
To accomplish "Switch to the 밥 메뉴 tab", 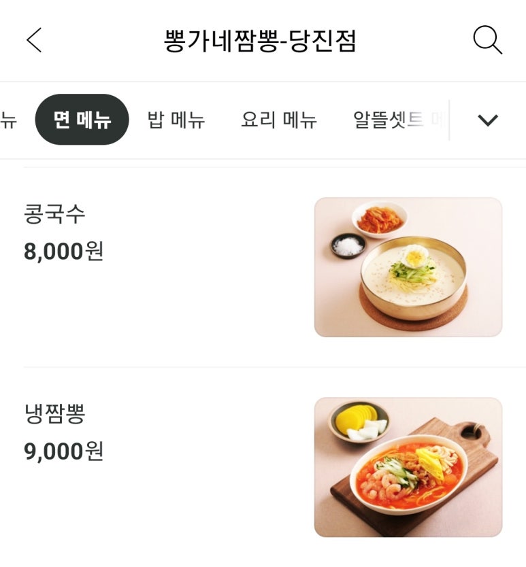I will (176, 120).
